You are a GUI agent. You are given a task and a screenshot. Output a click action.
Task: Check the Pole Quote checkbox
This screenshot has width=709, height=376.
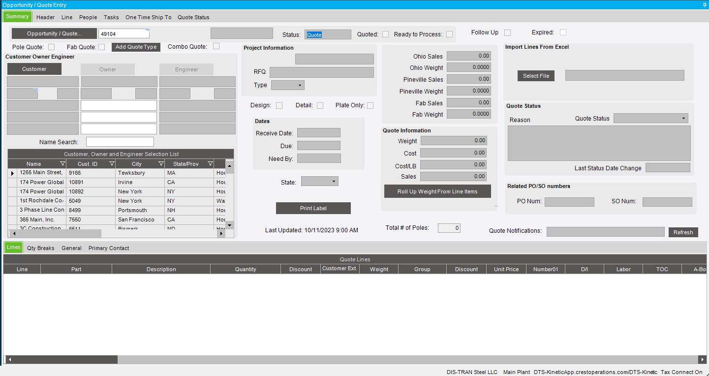point(51,47)
